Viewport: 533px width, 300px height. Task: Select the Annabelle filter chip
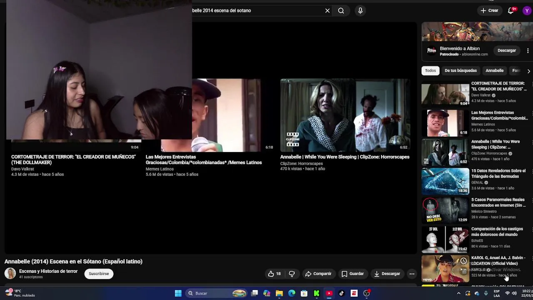(494, 70)
